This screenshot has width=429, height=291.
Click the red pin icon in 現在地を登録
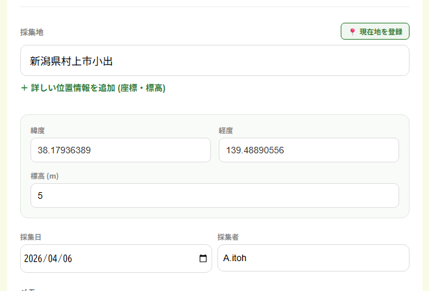coord(352,32)
